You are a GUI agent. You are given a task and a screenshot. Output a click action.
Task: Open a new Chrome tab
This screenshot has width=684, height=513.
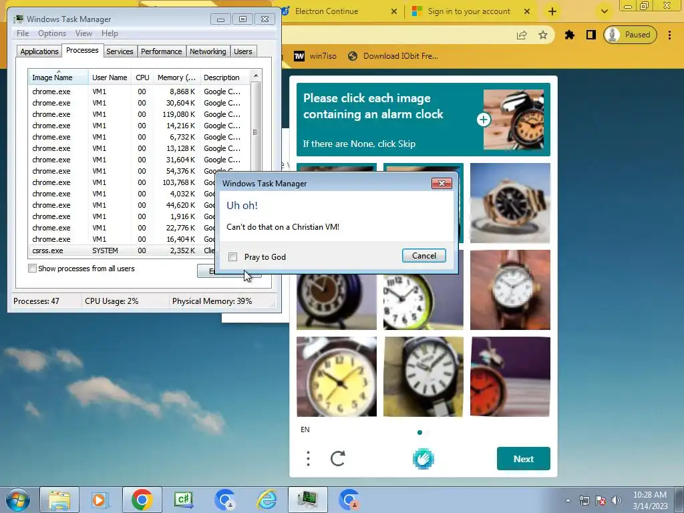coord(552,11)
